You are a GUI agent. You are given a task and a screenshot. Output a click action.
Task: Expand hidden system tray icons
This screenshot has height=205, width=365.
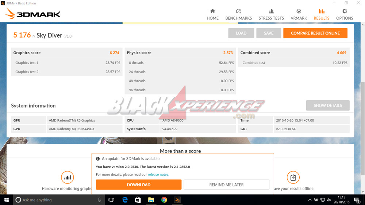click(x=310, y=200)
